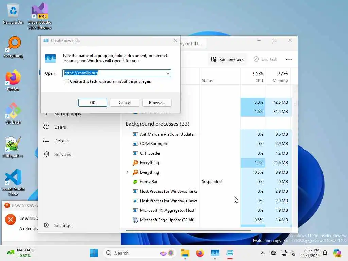Open File Explorer from the taskbar
This screenshot has width=348, height=261.
tap(185, 253)
